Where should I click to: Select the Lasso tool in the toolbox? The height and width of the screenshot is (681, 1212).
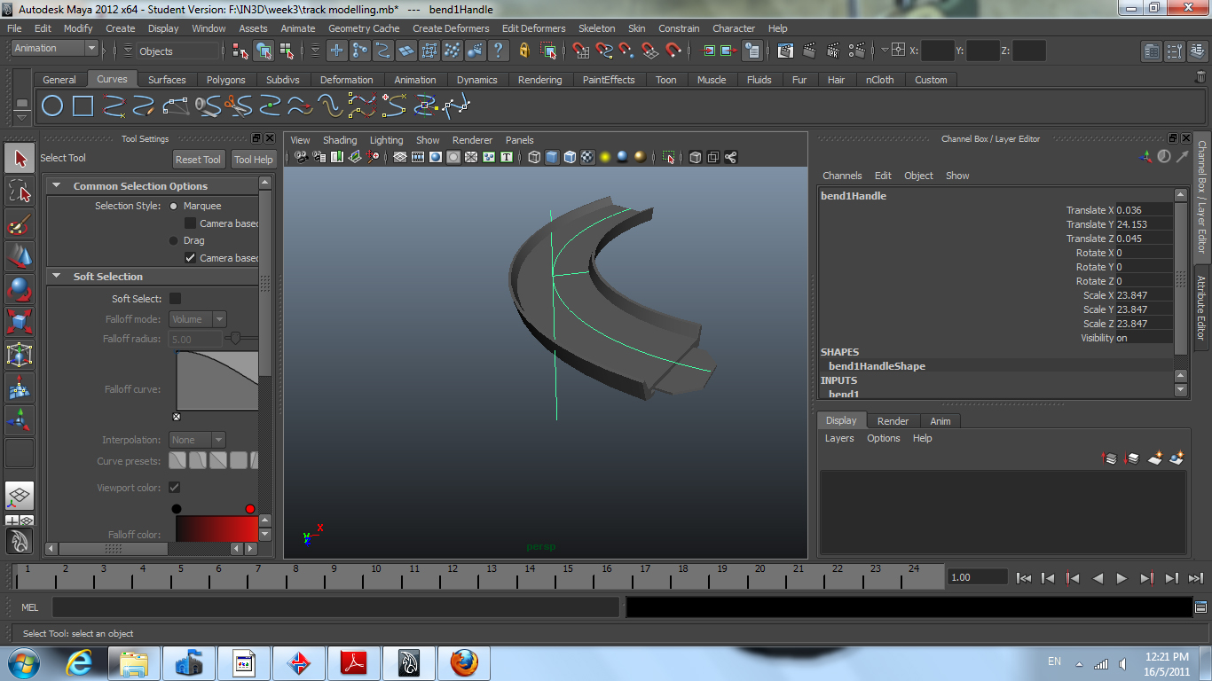tap(20, 191)
